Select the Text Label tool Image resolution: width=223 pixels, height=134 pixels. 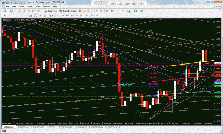[x=45, y=16]
